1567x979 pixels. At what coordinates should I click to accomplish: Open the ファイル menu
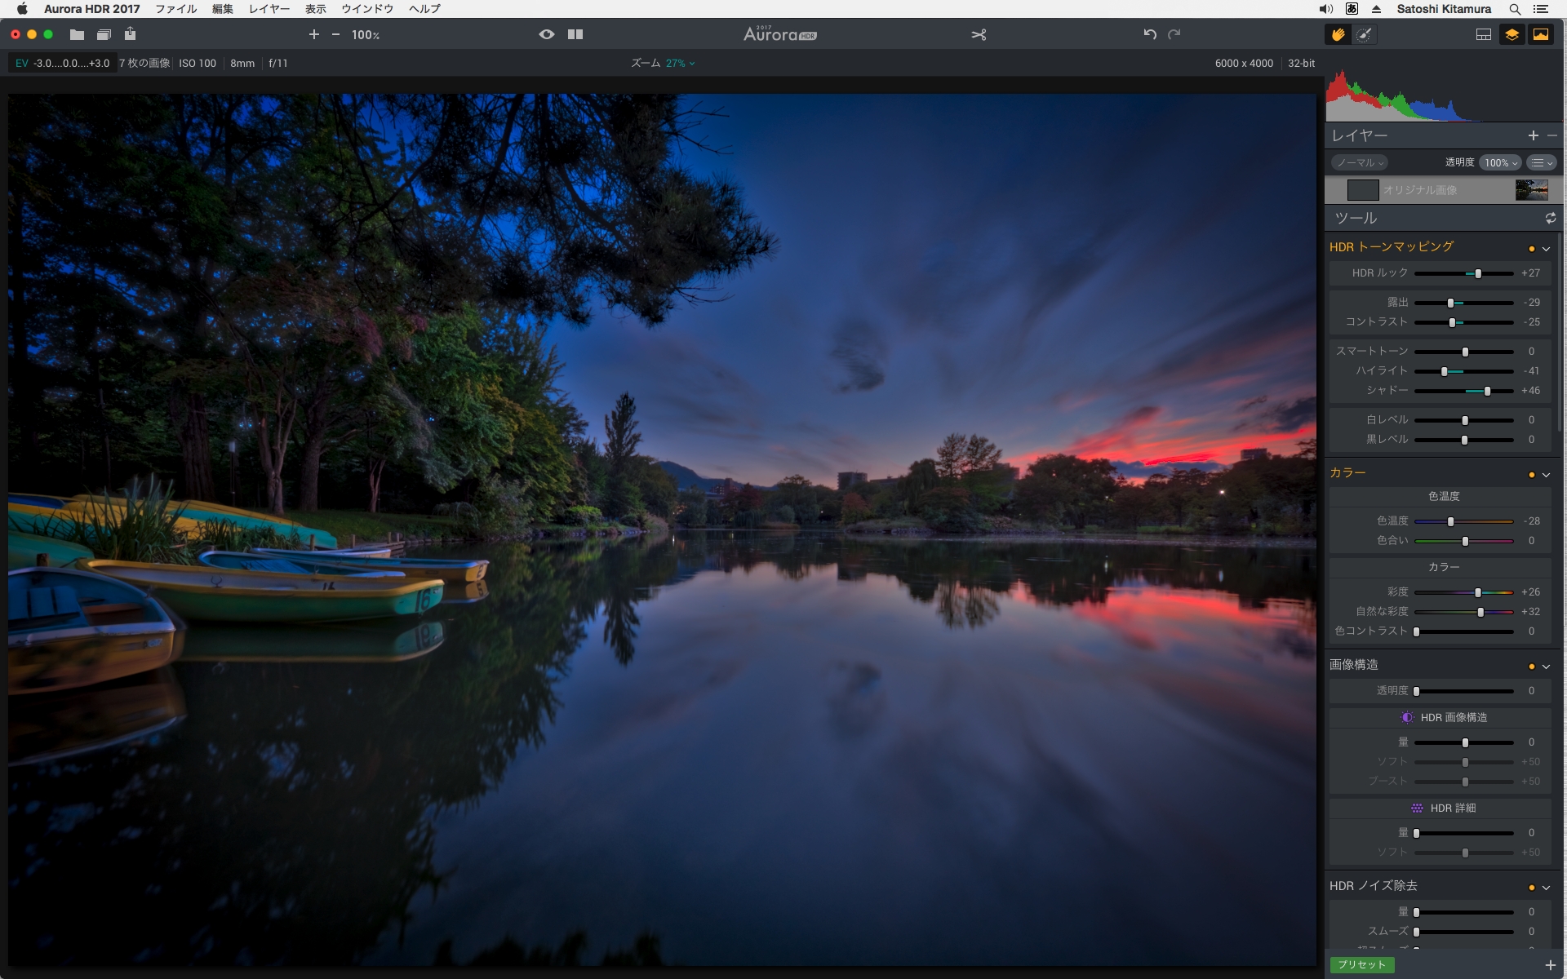[175, 9]
